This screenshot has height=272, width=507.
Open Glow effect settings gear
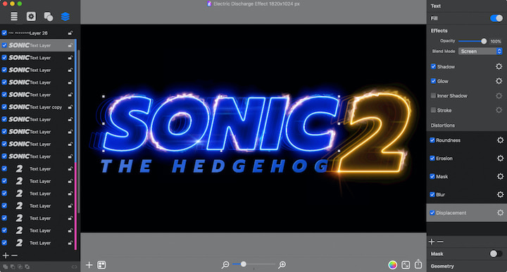pyautogui.click(x=499, y=81)
